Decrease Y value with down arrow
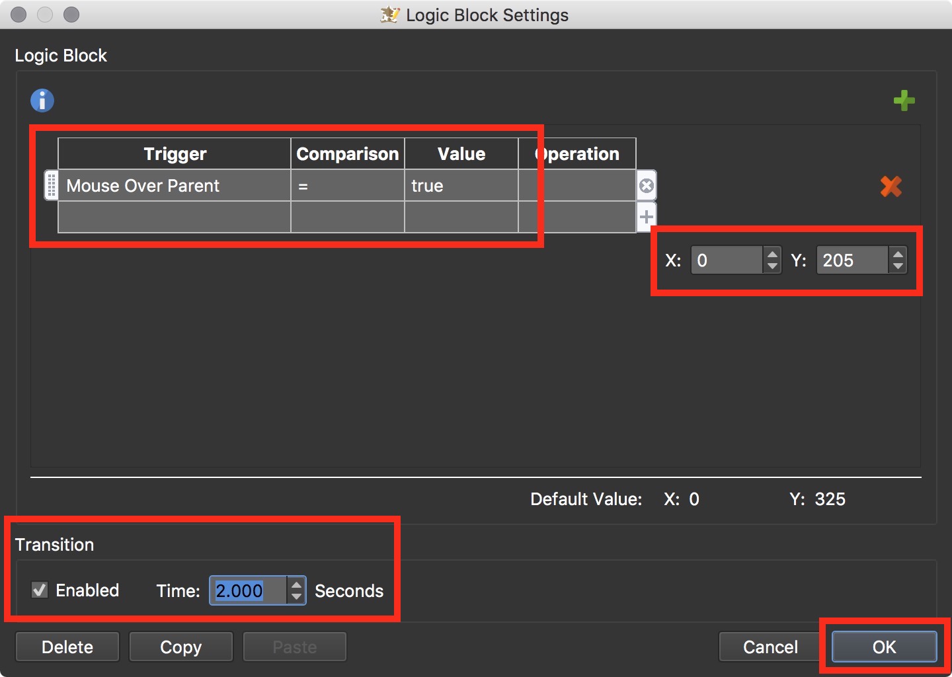952x677 pixels. pos(898,266)
